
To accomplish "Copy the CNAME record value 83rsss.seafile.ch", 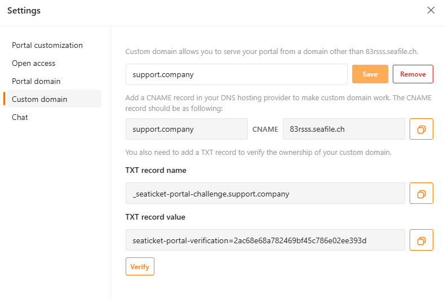I will 421,129.
